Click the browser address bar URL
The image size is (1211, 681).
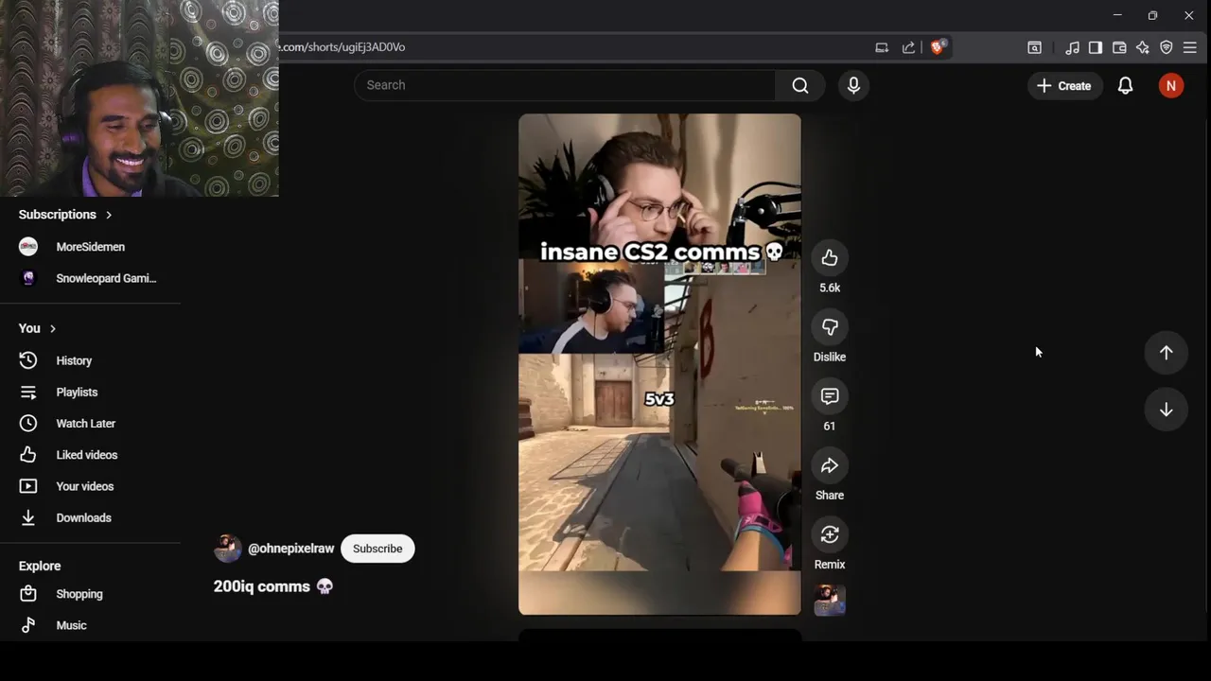(x=342, y=47)
